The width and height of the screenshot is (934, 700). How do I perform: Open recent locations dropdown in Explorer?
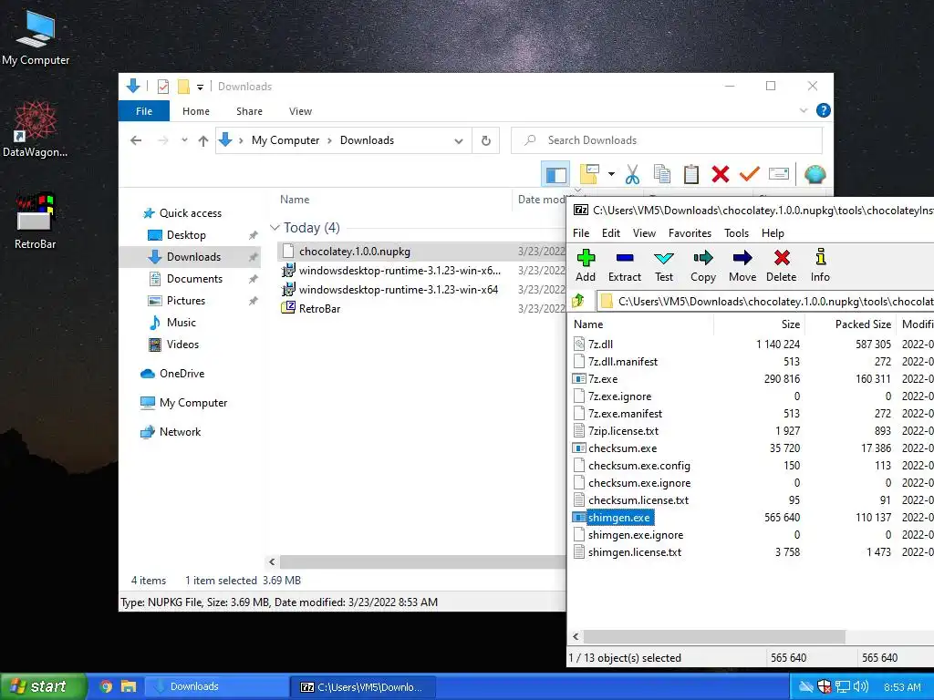coord(184,140)
